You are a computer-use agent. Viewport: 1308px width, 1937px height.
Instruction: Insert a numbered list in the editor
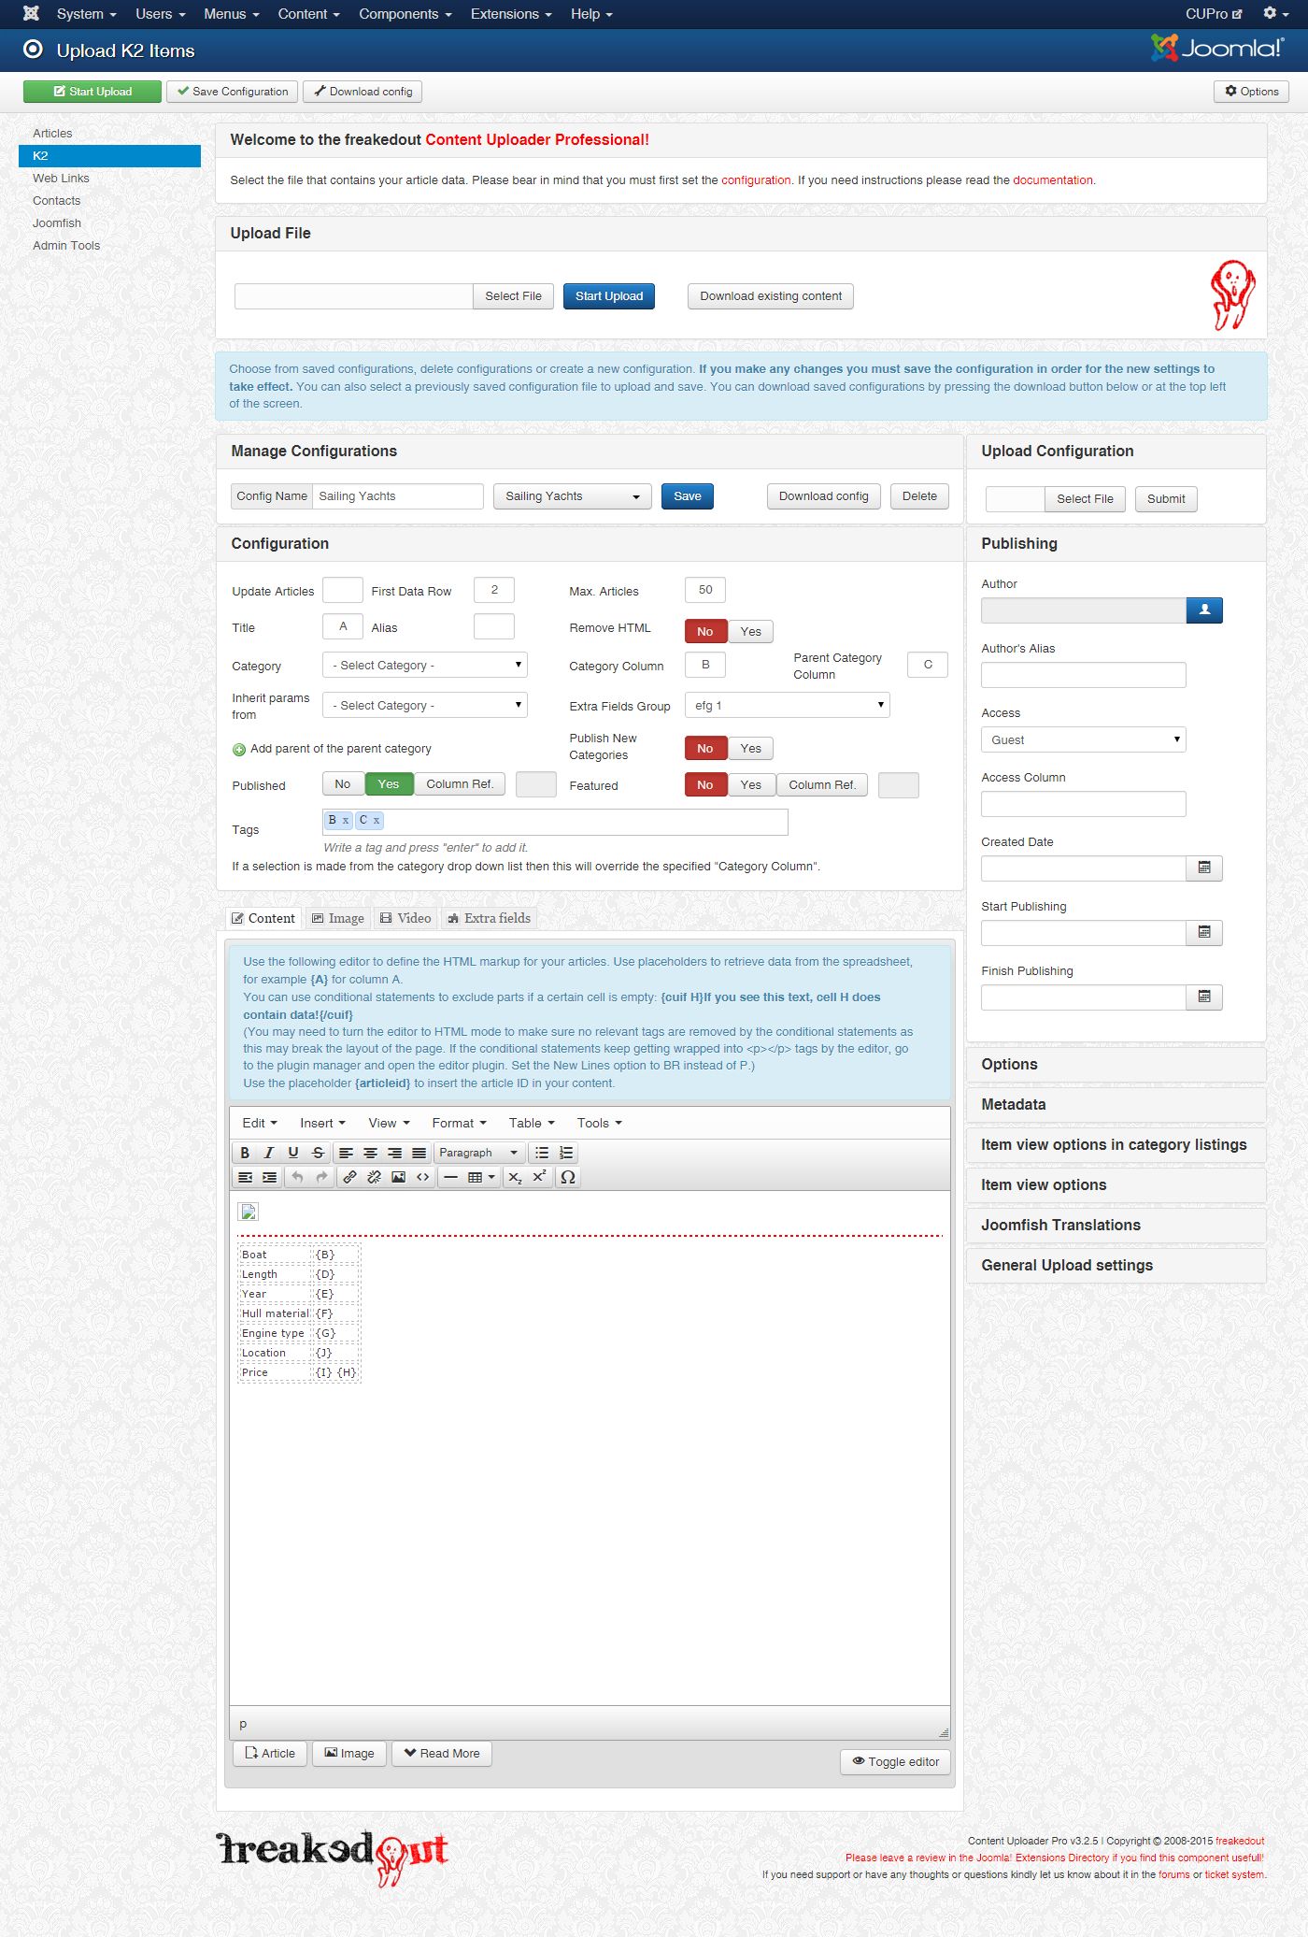tap(566, 1153)
